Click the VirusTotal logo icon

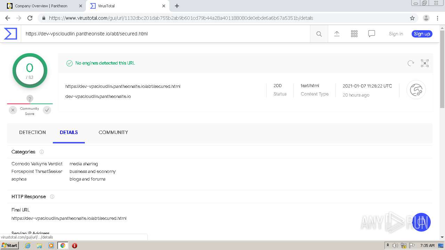tap(10, 34)
